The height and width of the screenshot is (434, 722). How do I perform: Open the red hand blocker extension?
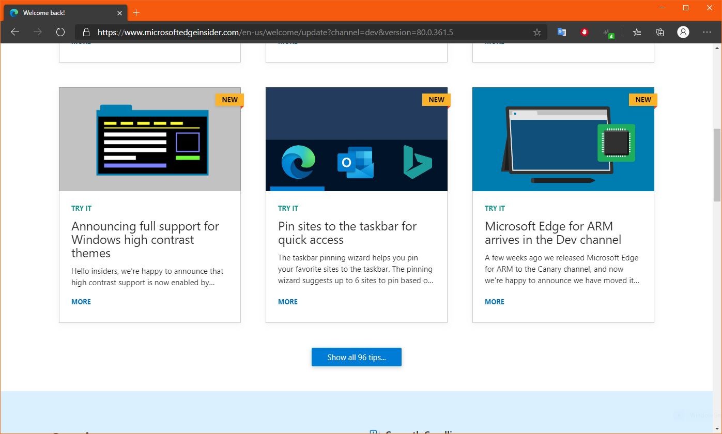pyautogui.click(x=585, y=32)
